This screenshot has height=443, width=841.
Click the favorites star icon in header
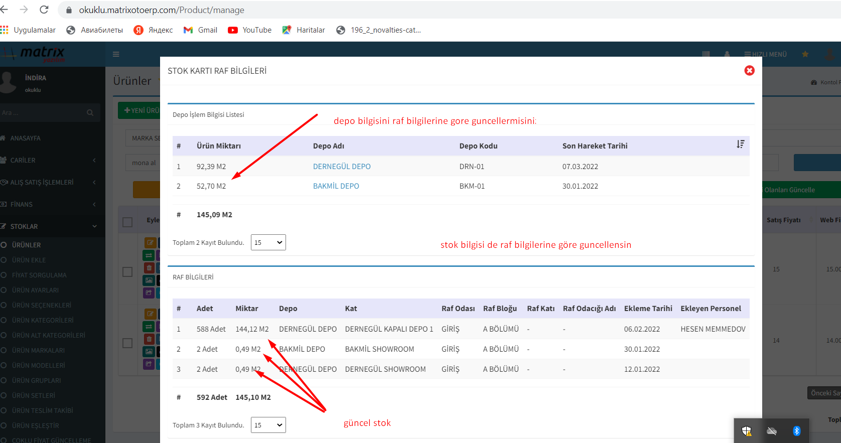click(x=805, y=54)
